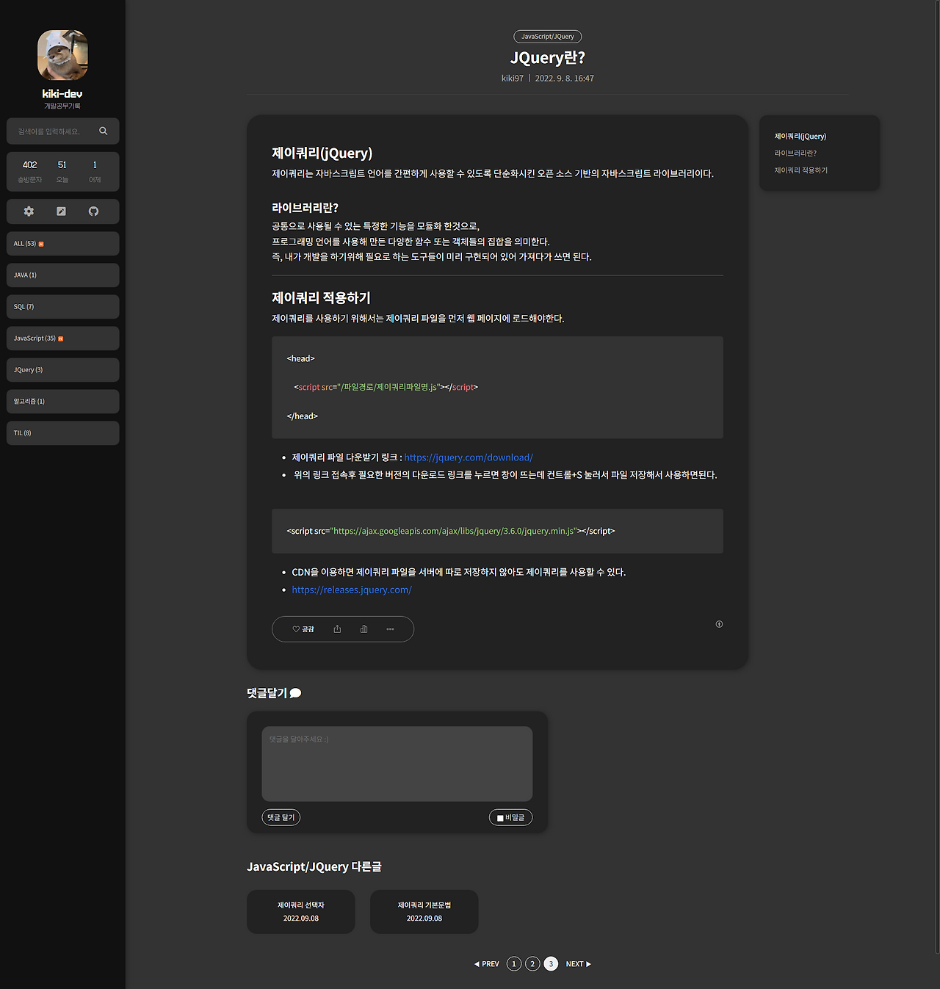Click the JavaScript/JQuery category tag
940x989 pixels.
coord(548,37)
